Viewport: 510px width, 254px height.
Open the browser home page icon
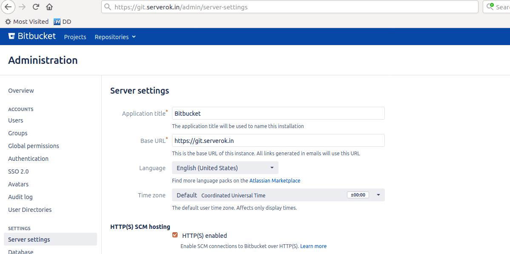49,7
